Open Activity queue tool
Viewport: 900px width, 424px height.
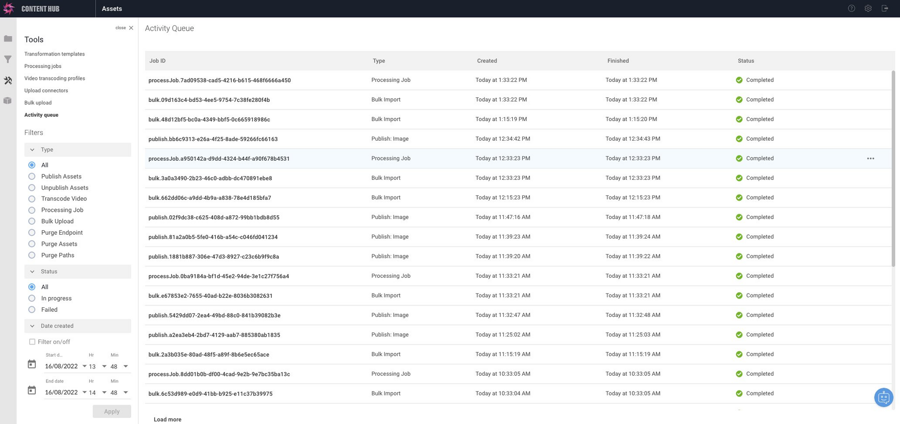(x=41, y=115)
